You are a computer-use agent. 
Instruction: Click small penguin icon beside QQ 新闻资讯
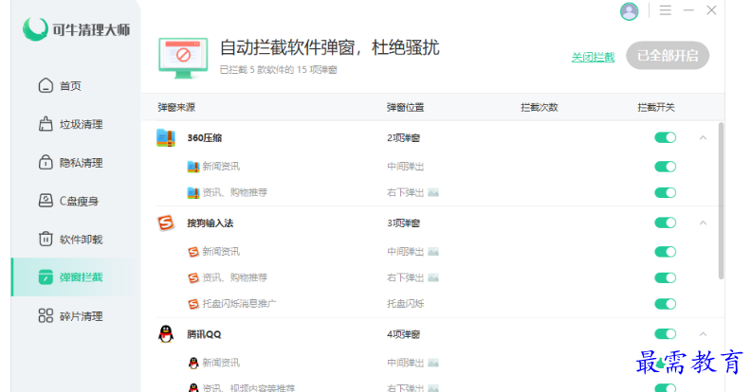(x=193, y=363)
